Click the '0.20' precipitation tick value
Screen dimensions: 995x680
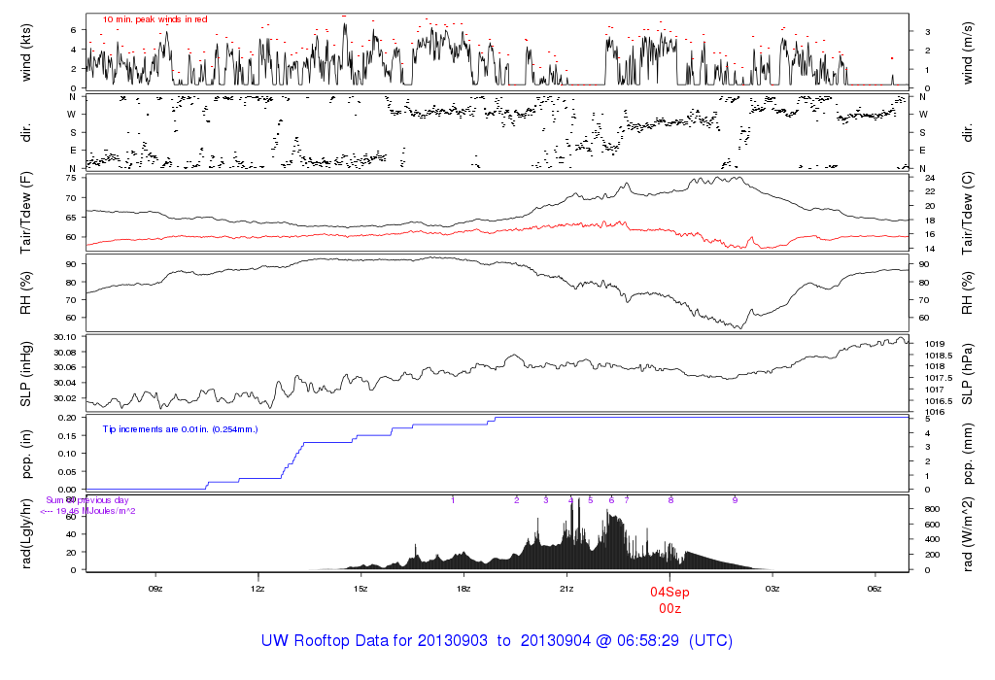(x=67, y=418)
